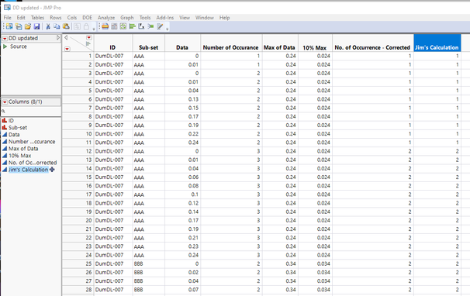Image resolution: width=470 pixels, height=296 pixels.
Task: Select Jim's Calculation in the Columns list
Action: click(x=28, y=170)
